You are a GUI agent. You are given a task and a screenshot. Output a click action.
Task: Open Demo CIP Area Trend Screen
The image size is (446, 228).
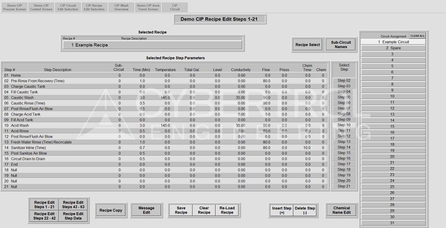click(x=148, y=7)
